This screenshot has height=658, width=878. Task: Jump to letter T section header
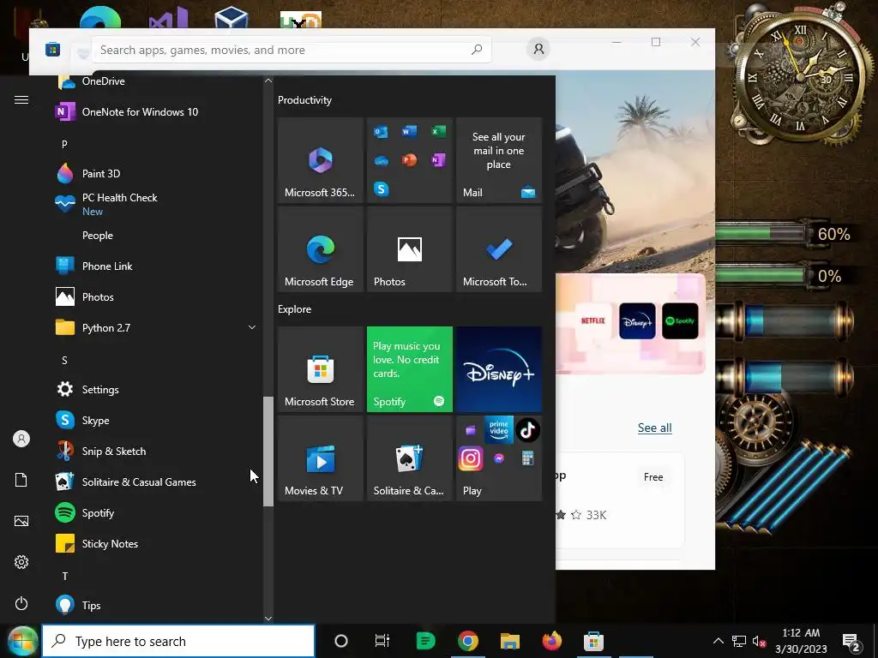64,576
